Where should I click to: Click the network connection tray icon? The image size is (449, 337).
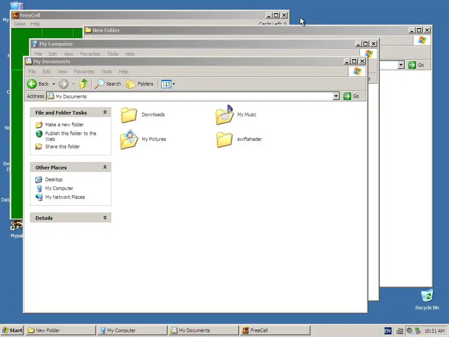coord(417,331)
